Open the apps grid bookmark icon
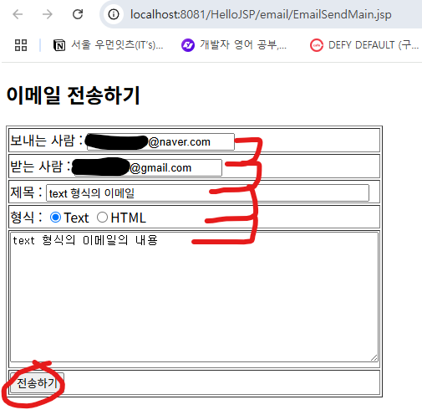This screenshot has width=422, height=415. 21,45
